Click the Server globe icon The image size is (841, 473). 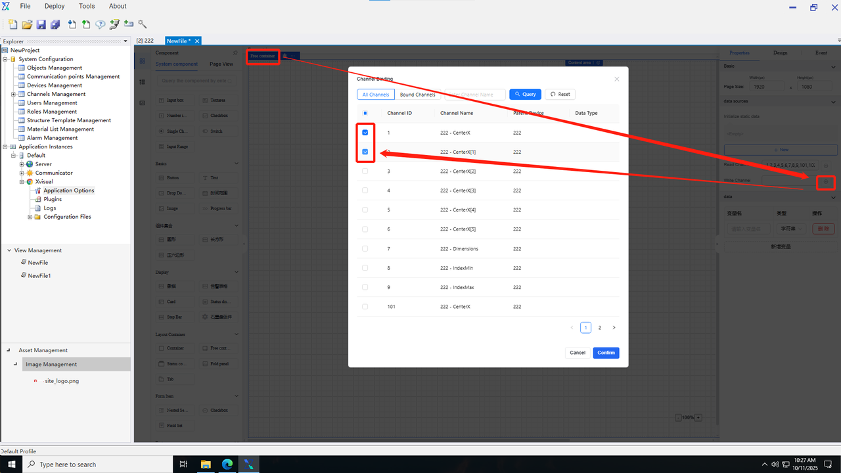pos(30,164)
